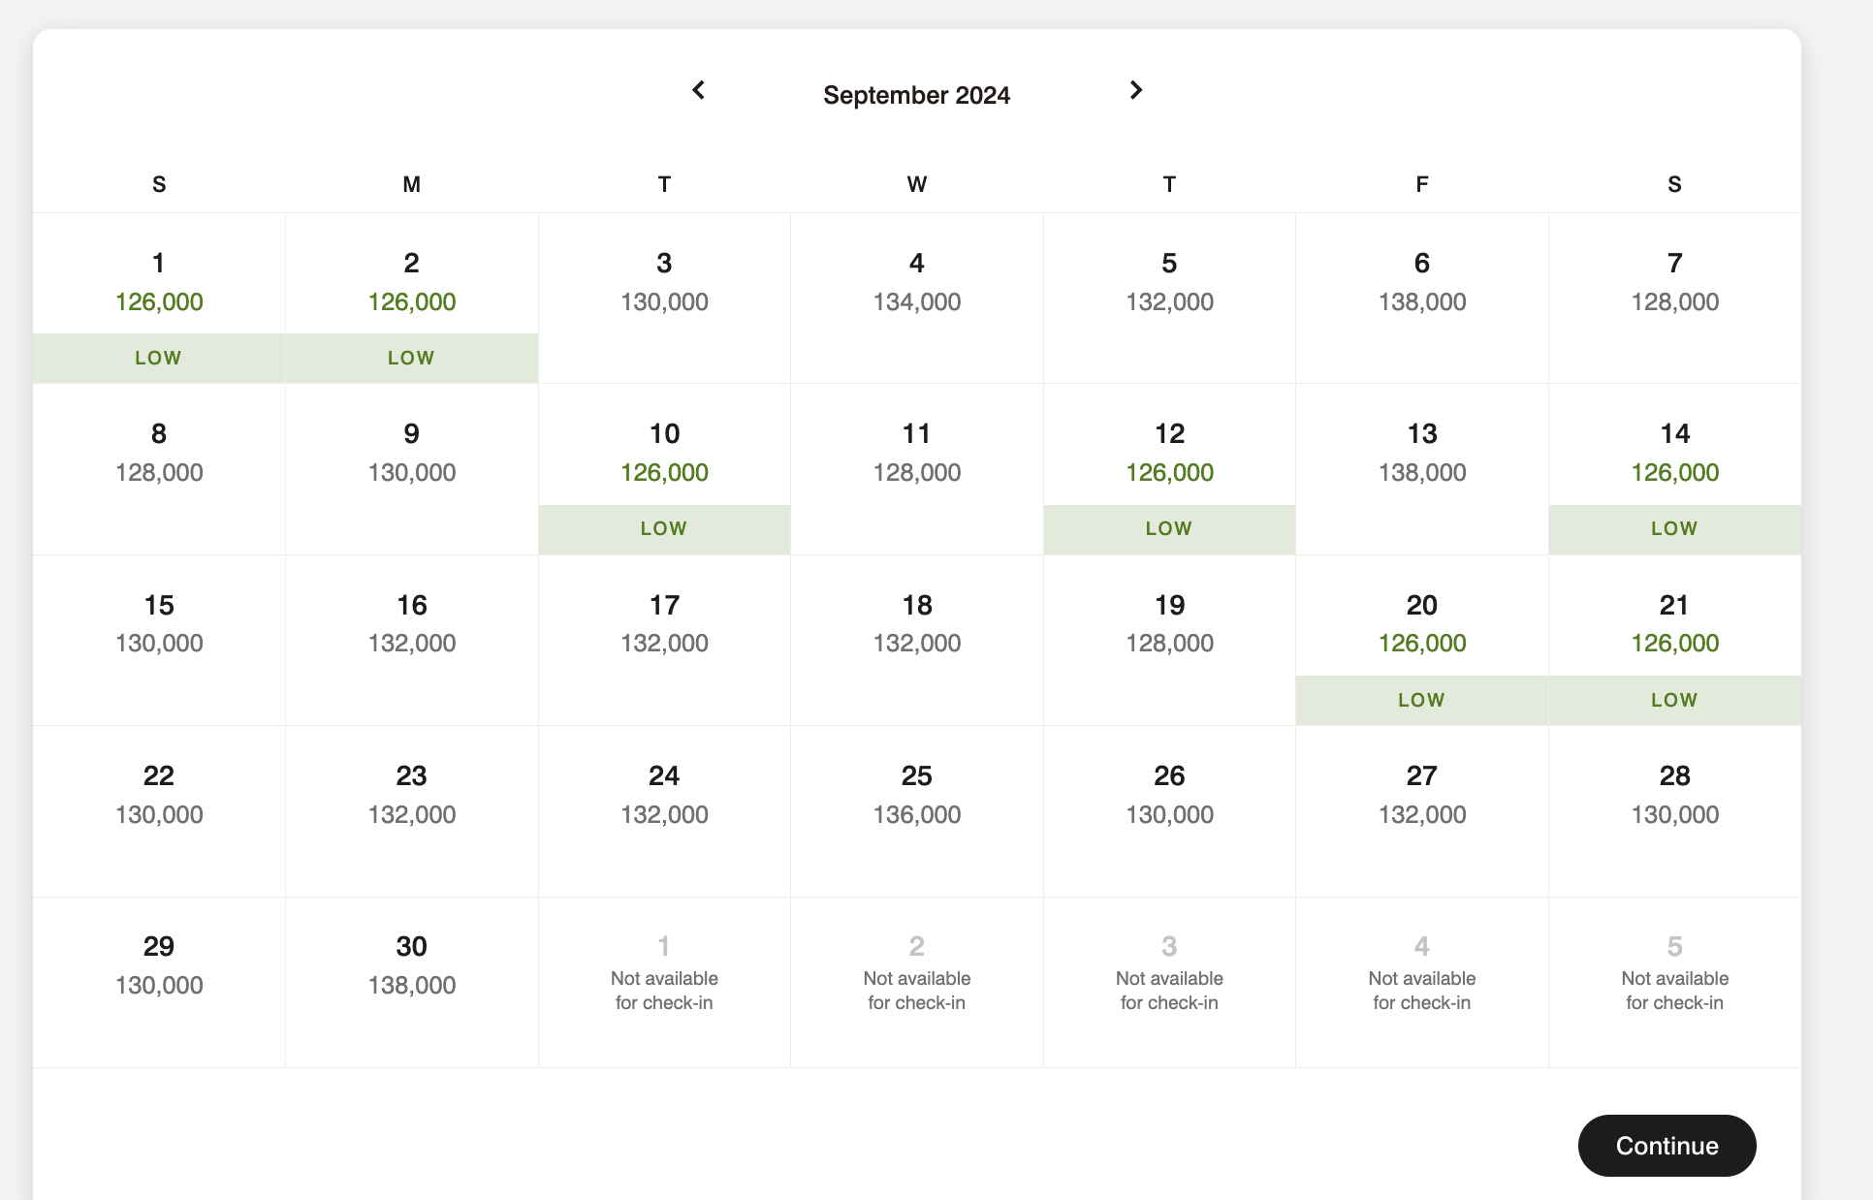Select September 14 low-price Saturday
The width and height of the screenshot is (1873, 1200).
click(x=1675, y=469)
